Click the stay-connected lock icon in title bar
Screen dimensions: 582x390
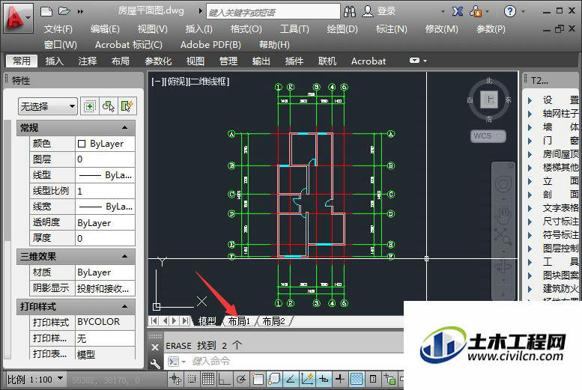476,11
